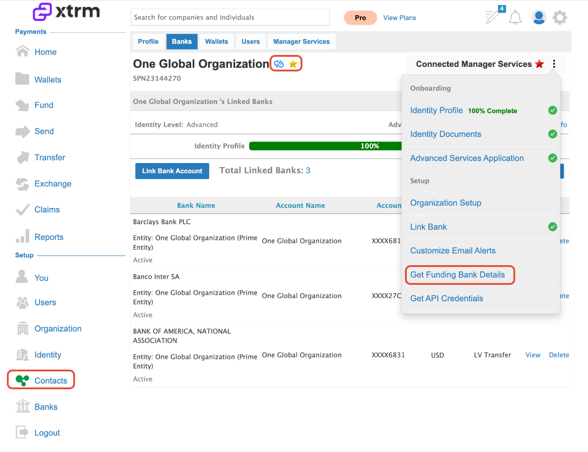Image resolution: width=588 pixels, height=452 pixels.
Task: Open the green Contacts icon
Action: (x=22, y=380)
